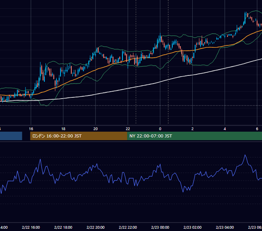The height and width of the screenshot is (231, 262).
Task: Click the hour label 0 on the time axis
Action: (160, 129)
